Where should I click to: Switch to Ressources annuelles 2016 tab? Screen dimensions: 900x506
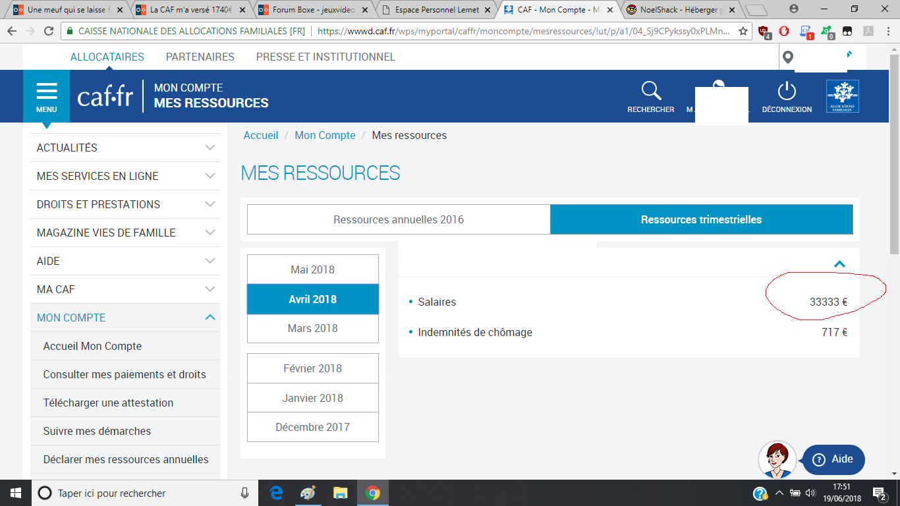[399, 219]
